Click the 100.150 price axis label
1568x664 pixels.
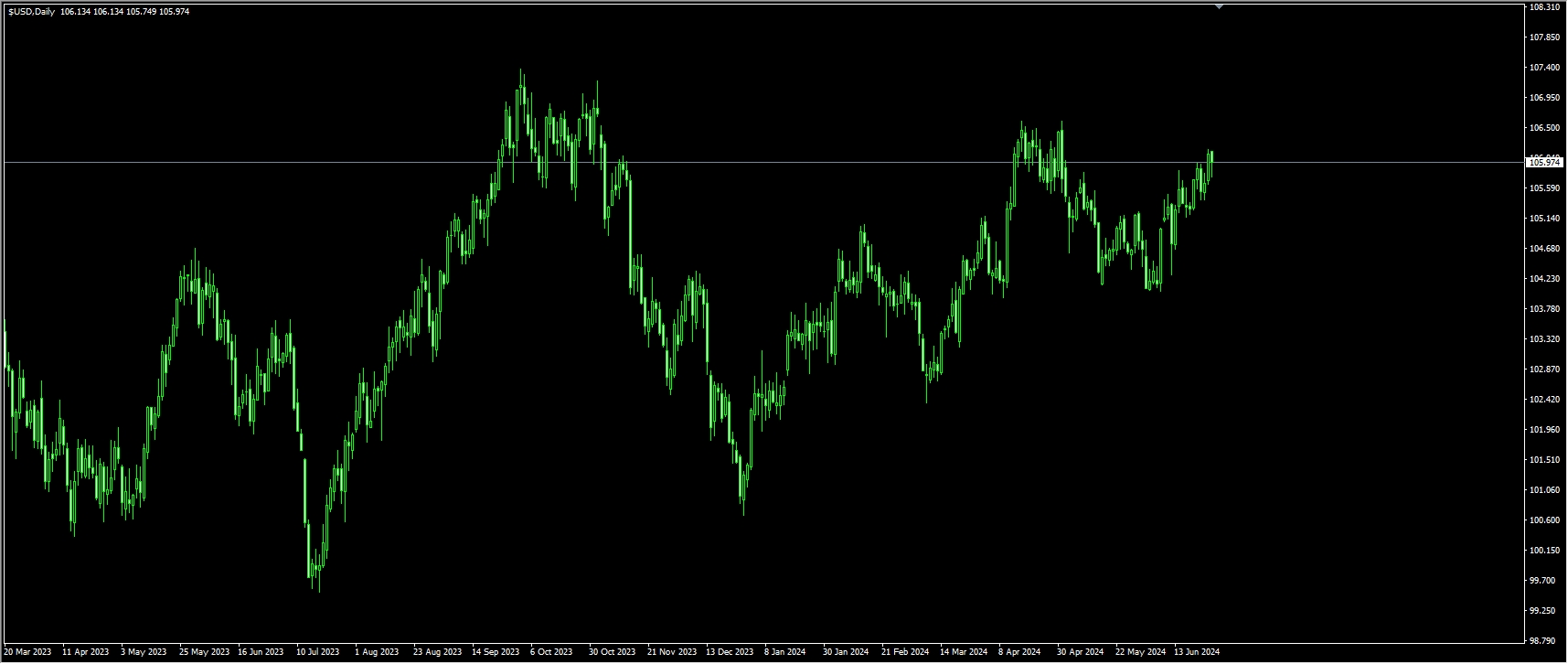[1544, 551]
